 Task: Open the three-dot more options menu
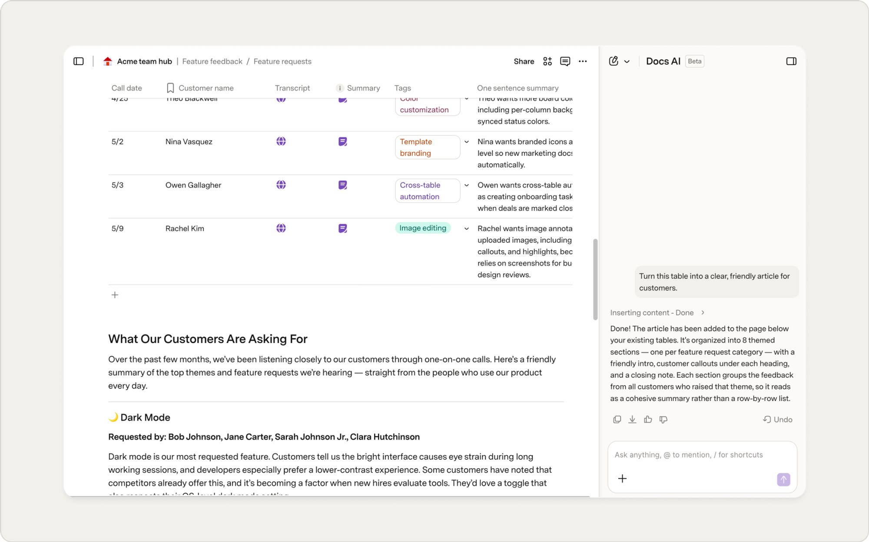pyautogui.click(x=583, y=61)
